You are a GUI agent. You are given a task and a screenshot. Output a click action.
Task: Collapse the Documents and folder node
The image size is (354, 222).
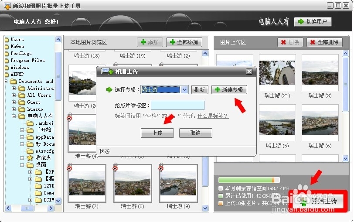click(x=6, y=81)
